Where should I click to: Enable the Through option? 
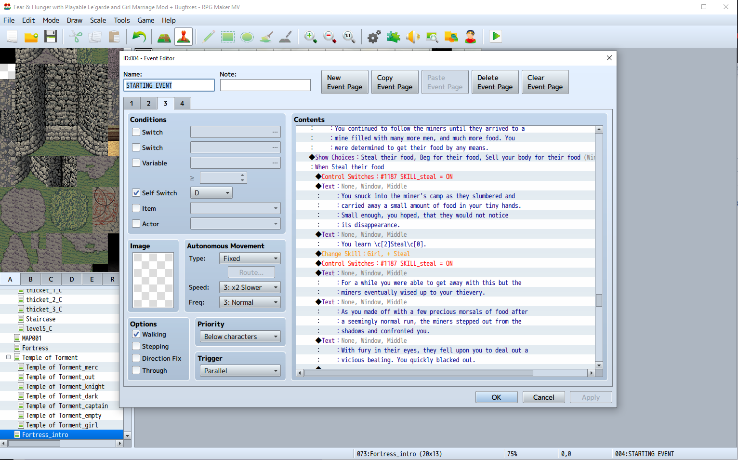coord(136,370)
